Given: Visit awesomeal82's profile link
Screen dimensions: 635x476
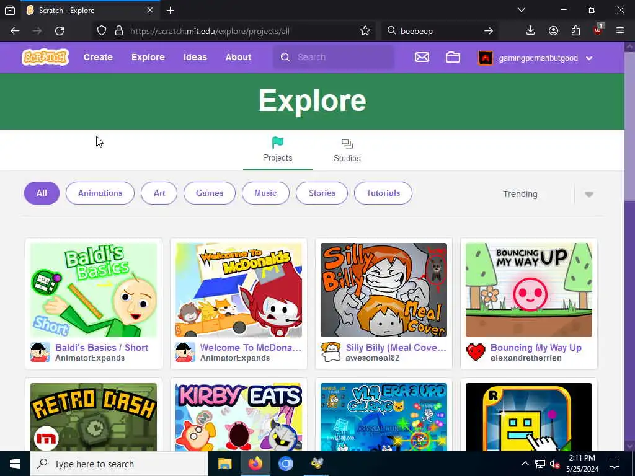Looking at the screenshot, I should tap(372, 358).
